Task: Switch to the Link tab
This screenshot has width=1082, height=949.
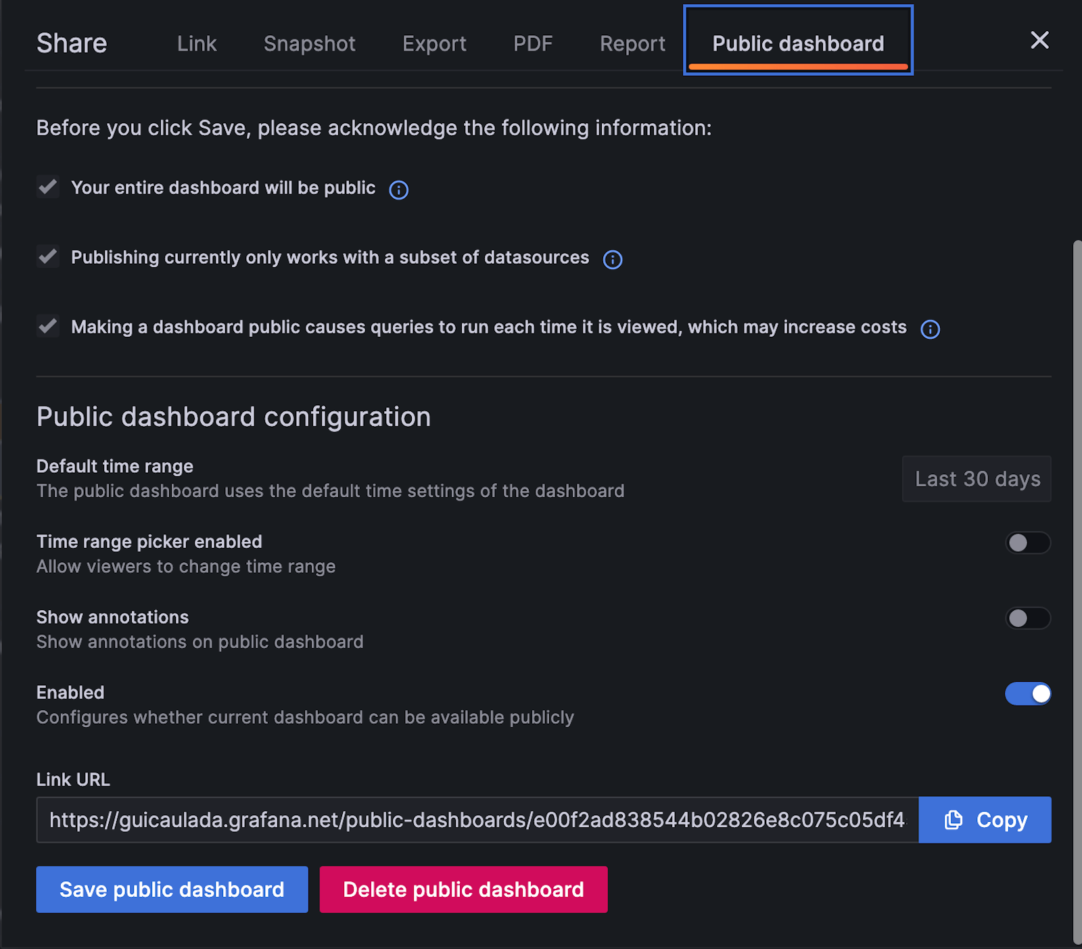Action: click(x=196, y=43)
